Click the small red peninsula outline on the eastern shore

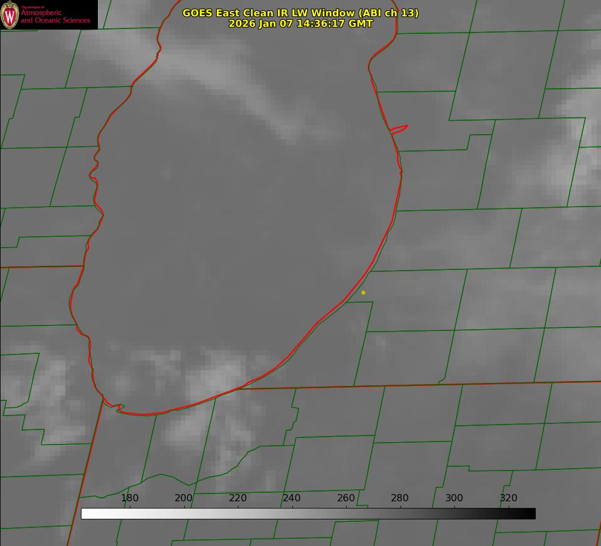pyautogui.click(x=399, y=128)
